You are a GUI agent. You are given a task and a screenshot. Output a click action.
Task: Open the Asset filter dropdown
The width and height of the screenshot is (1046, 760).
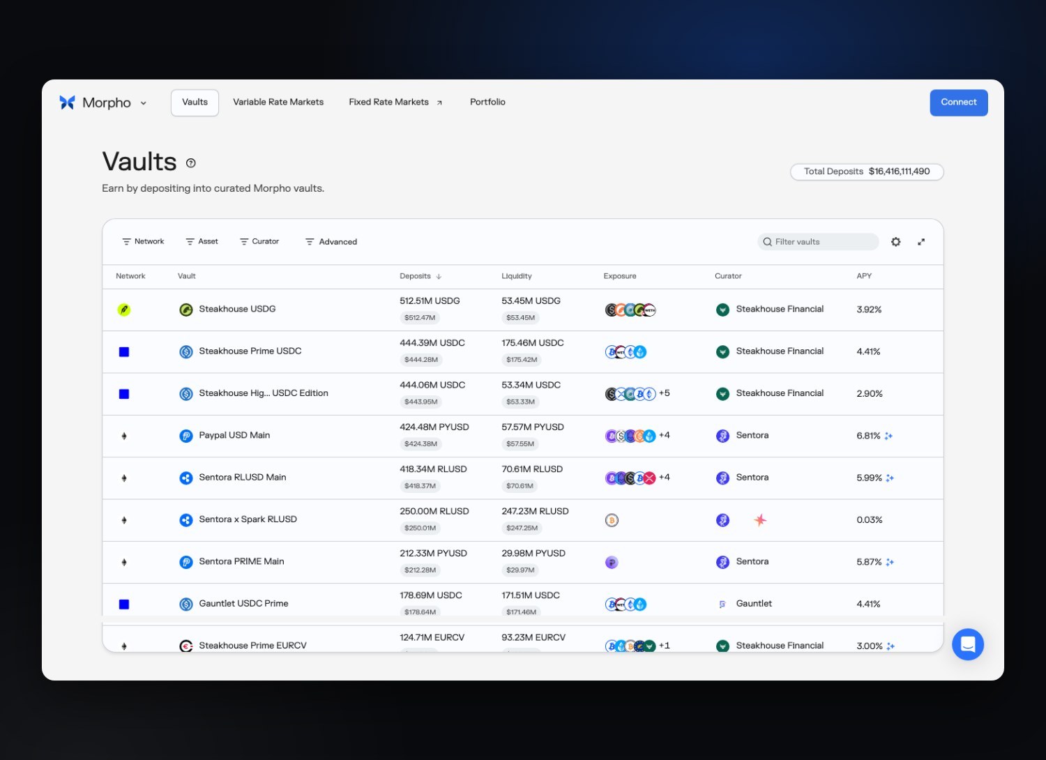tap(202, 242)
